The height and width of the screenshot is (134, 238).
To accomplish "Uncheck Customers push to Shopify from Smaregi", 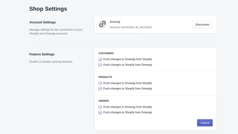I will click(100, 65).
